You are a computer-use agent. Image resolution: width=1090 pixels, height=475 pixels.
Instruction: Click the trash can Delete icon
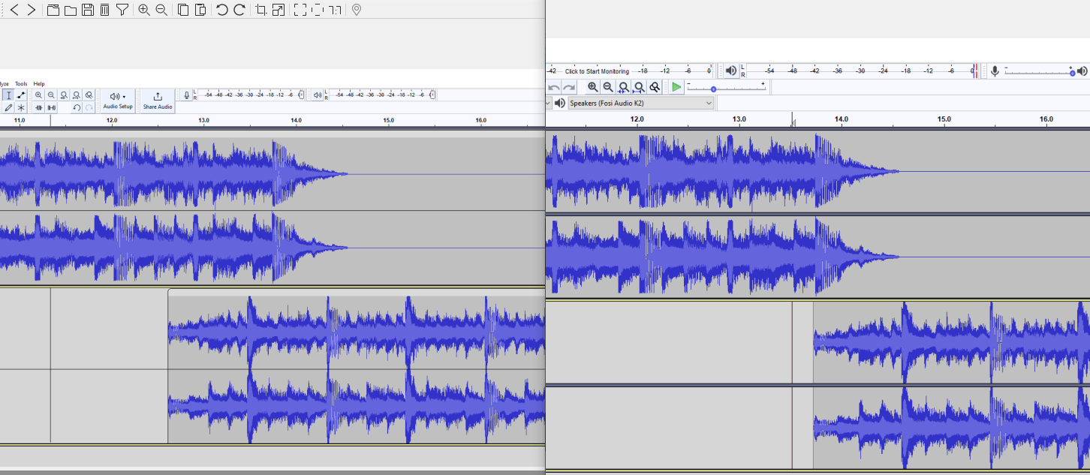click(104, 10)
